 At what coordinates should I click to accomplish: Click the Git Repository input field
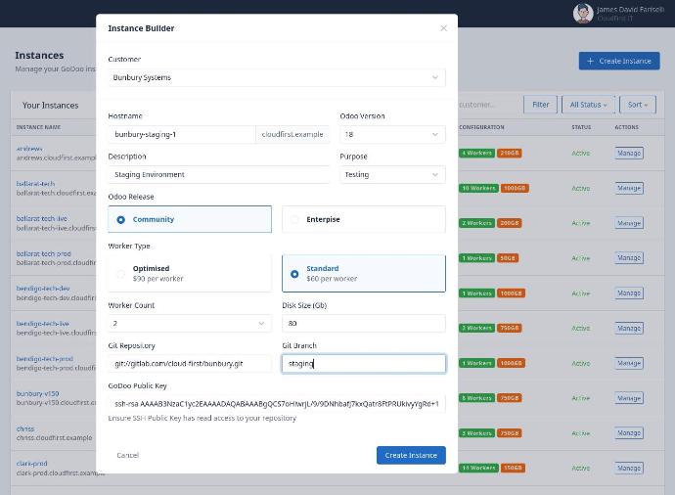(x=190, y=363)
